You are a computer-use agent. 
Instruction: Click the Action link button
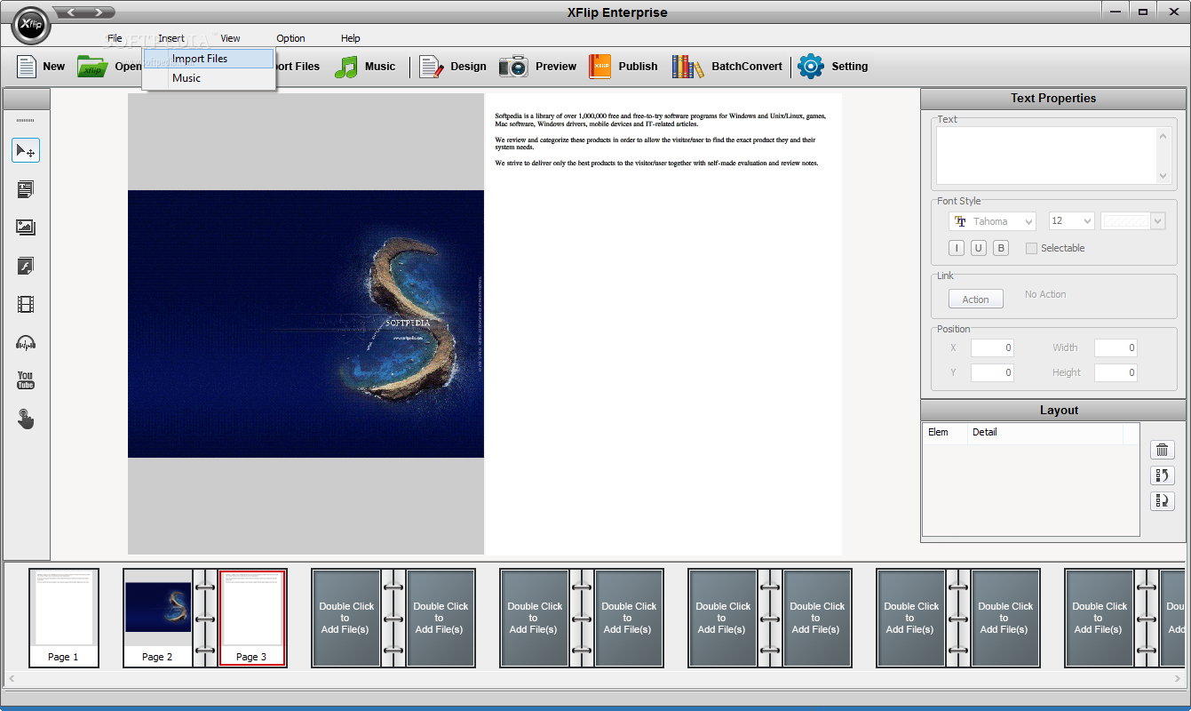(975, 299)
